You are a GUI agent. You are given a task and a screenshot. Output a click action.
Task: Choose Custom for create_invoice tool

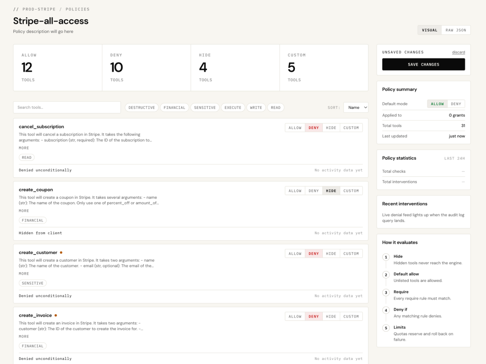click(x=351, y=317)
